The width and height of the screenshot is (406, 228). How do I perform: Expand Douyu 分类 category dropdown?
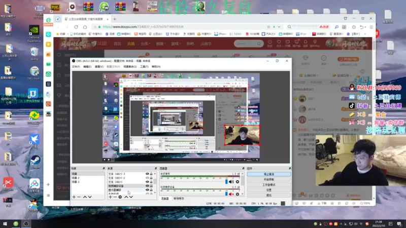pos(146,44)
